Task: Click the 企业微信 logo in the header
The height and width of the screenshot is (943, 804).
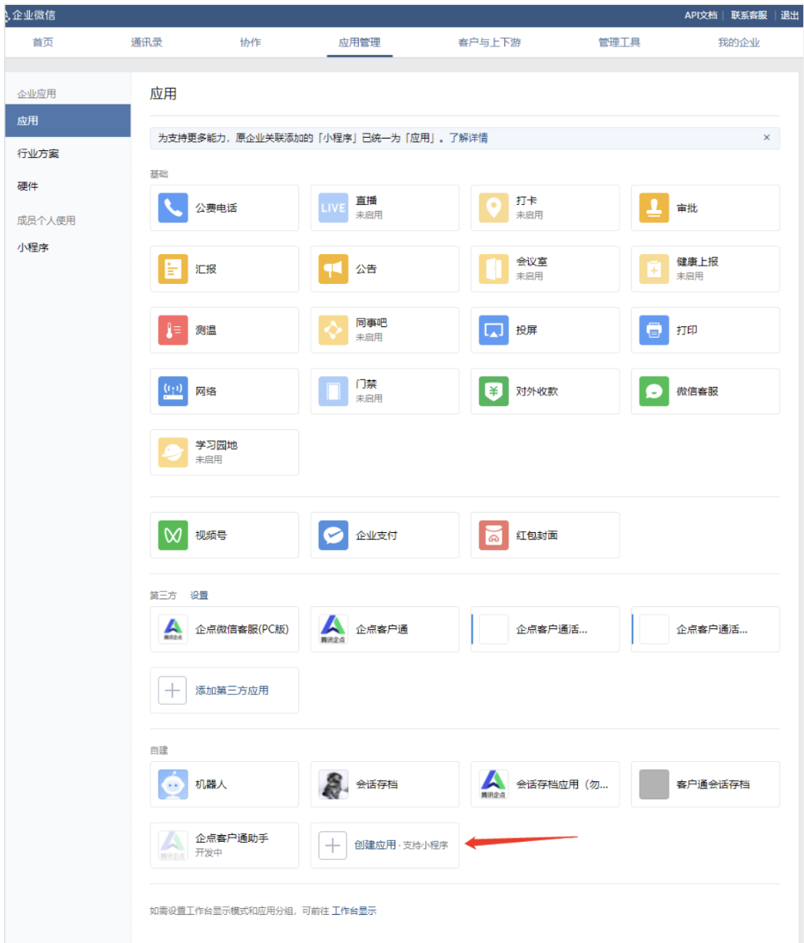Action: 30,15
